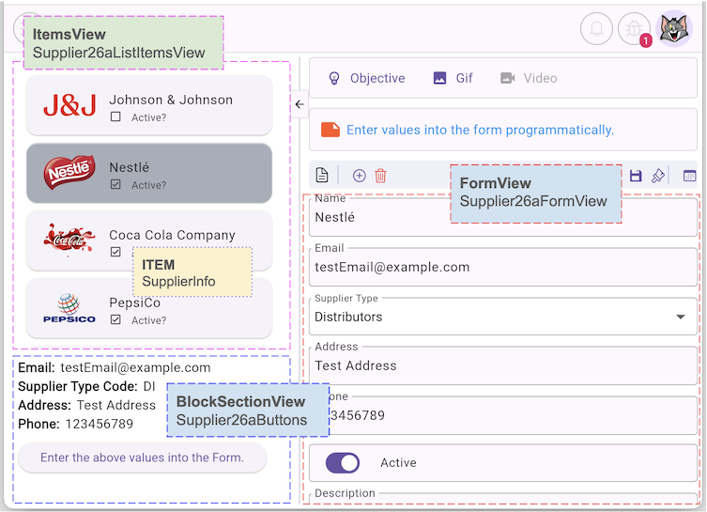Click the add new record plus icon
The height and width of the screenshot is (512, 707).
[359, 176]
